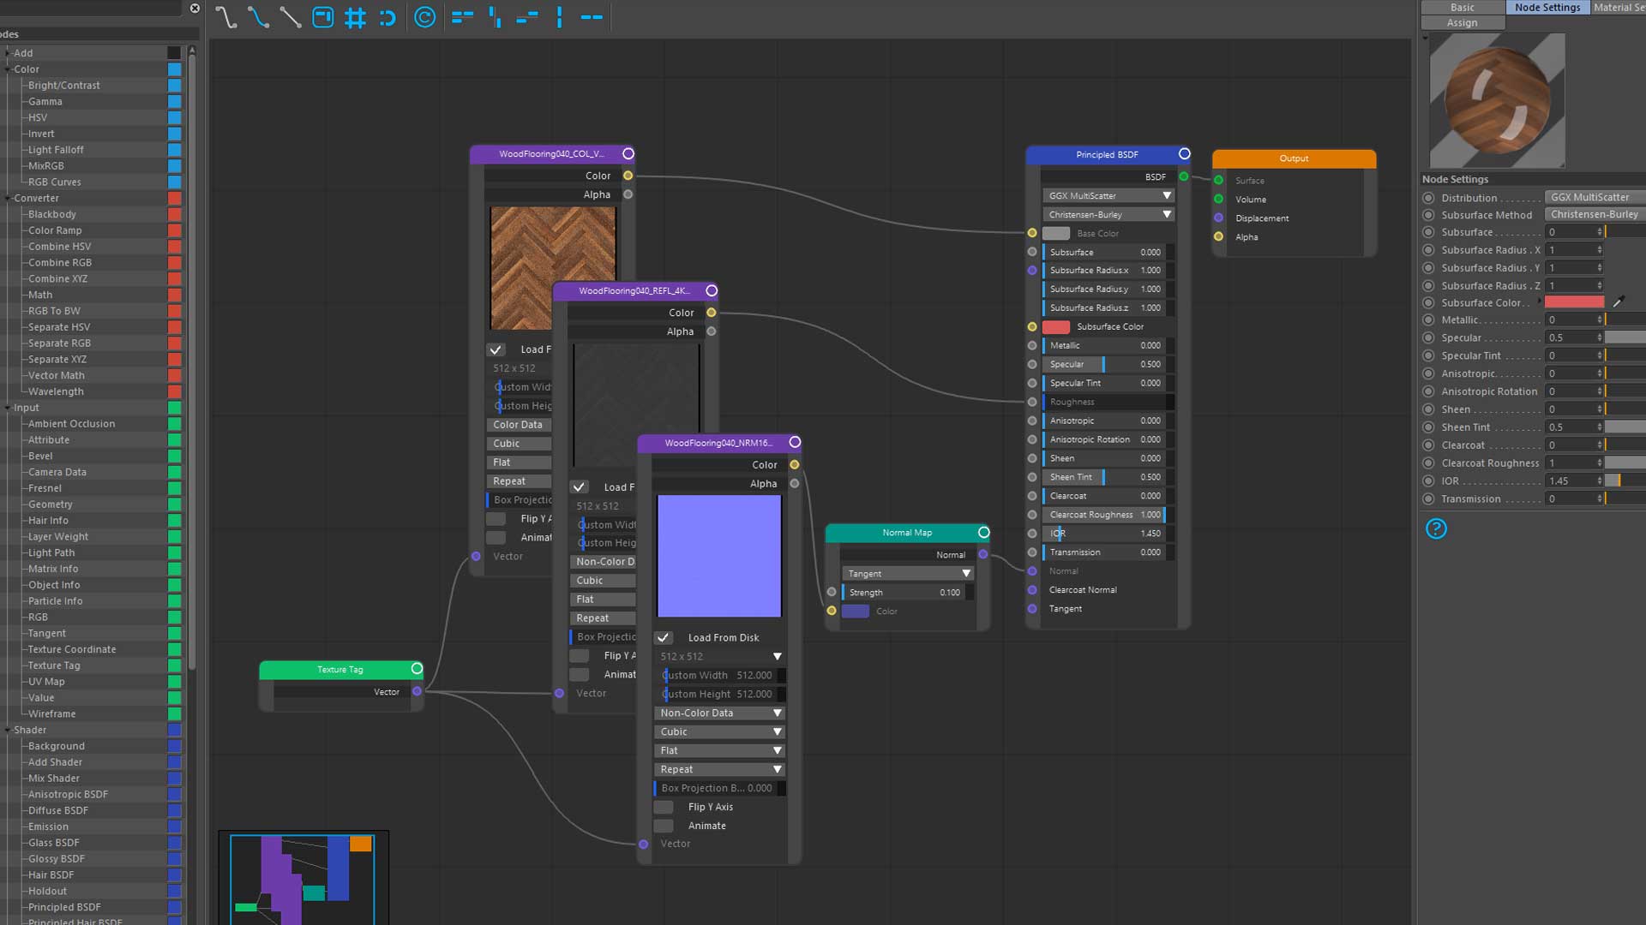Click the circular refresh icon in toolbar
Viewport: 1646px width, 925px height.
coord(424,17)
